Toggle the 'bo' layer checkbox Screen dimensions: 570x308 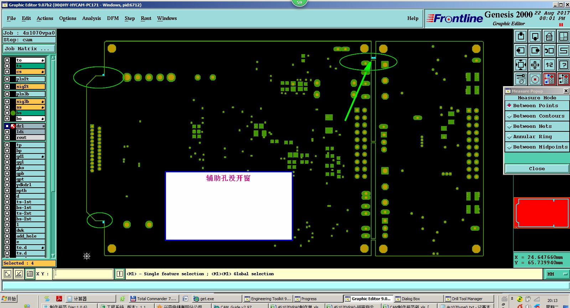click(7, 119)
